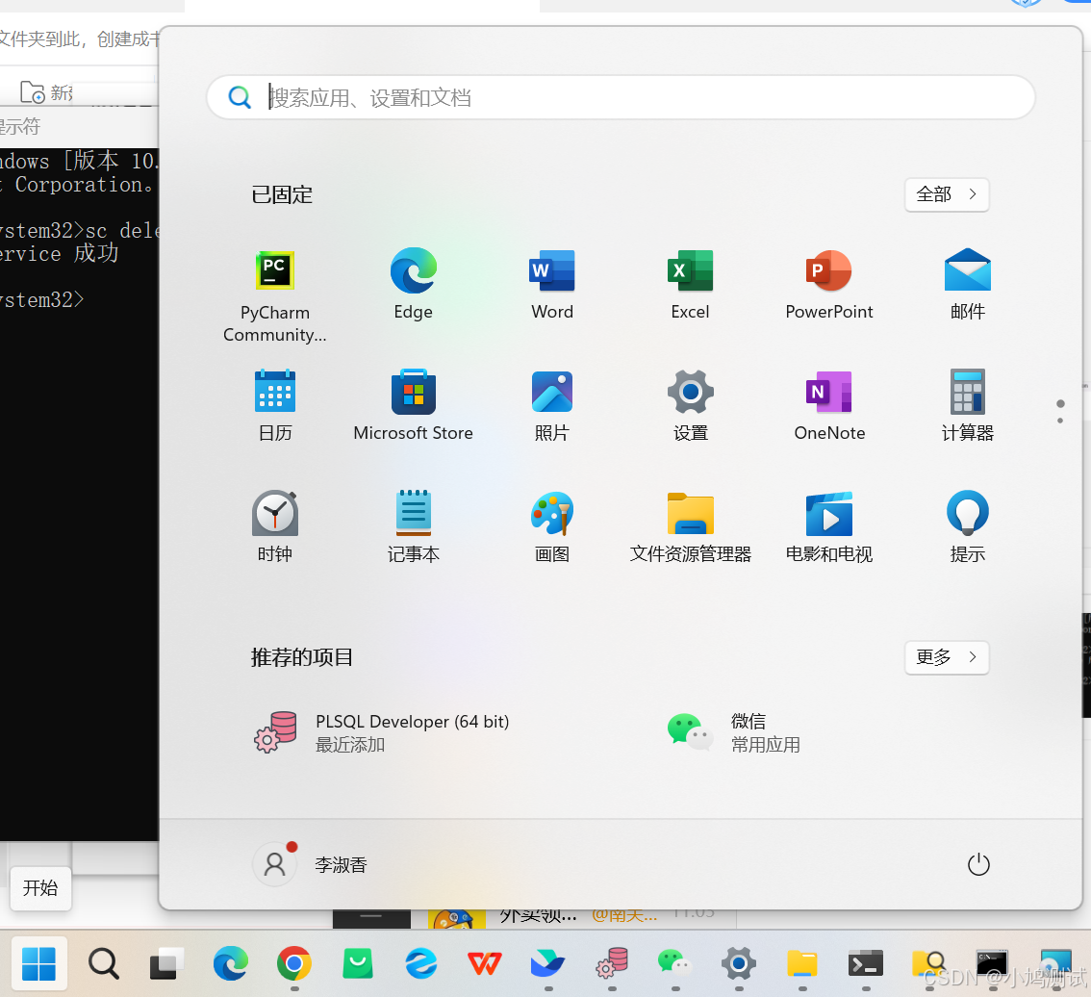Image resolution: width=1091 pixels, height=997 pixels.
Task: Open the OneNote app
Action: click(x=828, y=404)
